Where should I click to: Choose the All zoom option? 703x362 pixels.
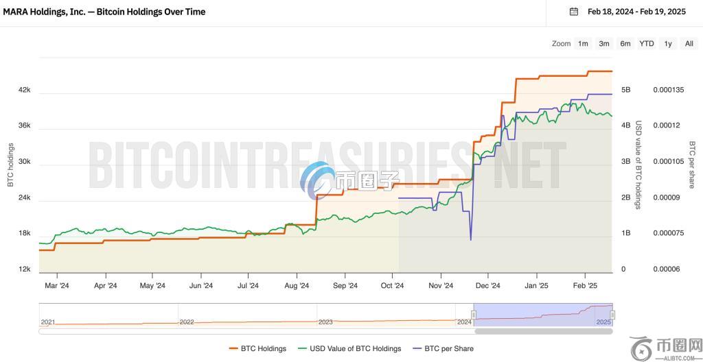pos(689,44)
